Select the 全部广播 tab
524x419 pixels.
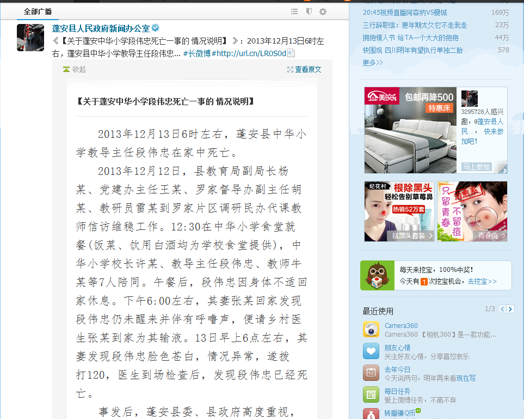(x=38, y=11)
